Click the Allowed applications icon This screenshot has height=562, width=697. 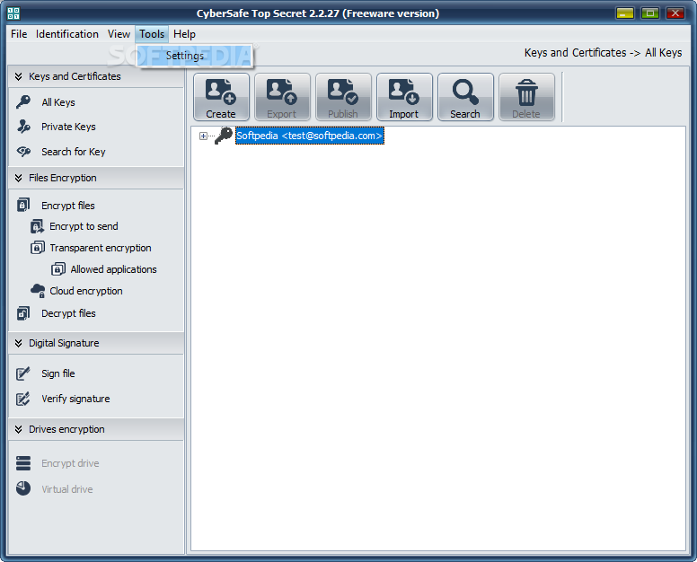coord(58,269)
